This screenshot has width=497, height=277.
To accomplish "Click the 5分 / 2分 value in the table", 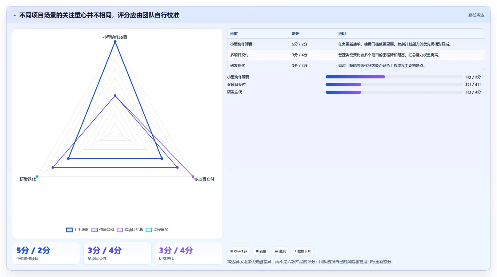I will pos(300,44).
